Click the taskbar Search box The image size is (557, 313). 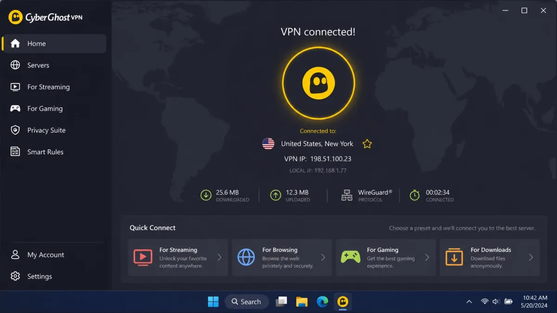pyautogui.click(x=247, y=302)
